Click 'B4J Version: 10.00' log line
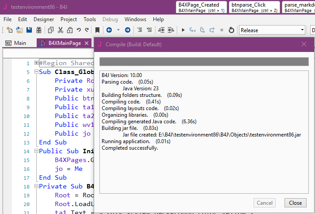Screen dimensions: 315x214 pos(122,75)
